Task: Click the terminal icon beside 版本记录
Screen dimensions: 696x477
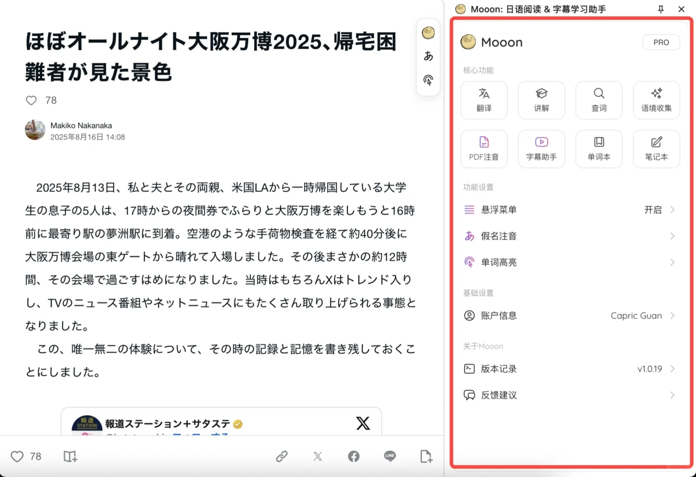Action: pyautogui.click(x=469, y=369)
